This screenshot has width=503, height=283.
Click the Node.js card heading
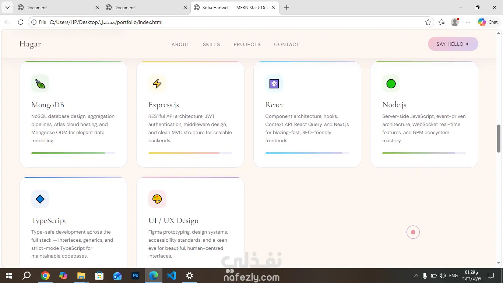[394, 105]
